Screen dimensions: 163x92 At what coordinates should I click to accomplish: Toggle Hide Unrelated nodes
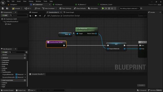(48, 8)
